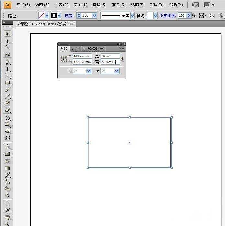The image size is (225, 226).
Task: Click the fill color swatch
Action: coord(41,15)
